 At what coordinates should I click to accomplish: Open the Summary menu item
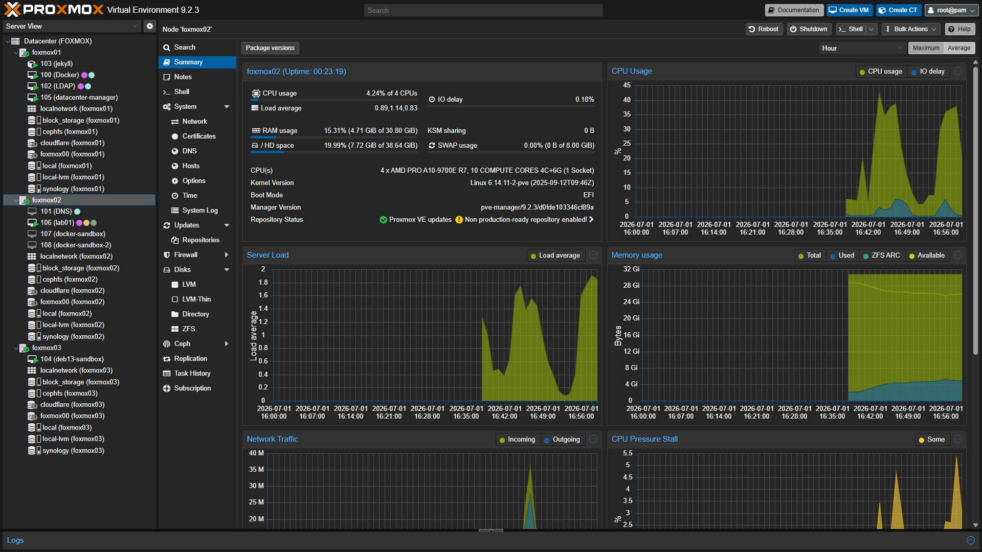pyautogui.click(x=197, y=62)
